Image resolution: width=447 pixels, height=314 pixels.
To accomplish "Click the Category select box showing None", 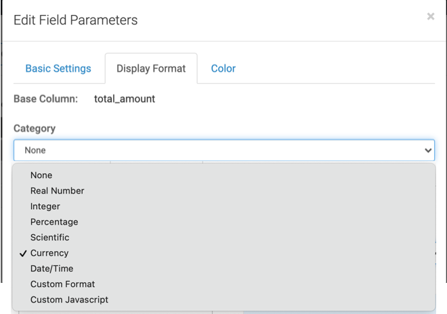I will click(217, 150).
